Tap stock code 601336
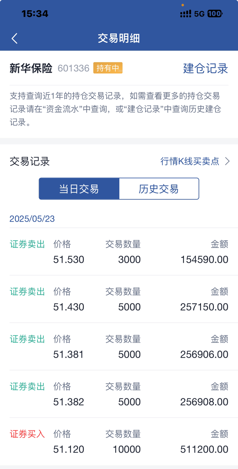The height and width of the screenshot is (469, 238). point(73,68)
